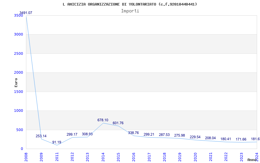Click the Anno axis label
This screenshot has width=260, height=163.
pyautogui.click(x=252, y=160)
